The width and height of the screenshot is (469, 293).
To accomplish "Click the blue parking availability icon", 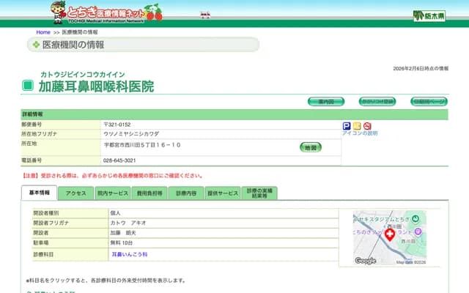I will click(x=347, y=126).
